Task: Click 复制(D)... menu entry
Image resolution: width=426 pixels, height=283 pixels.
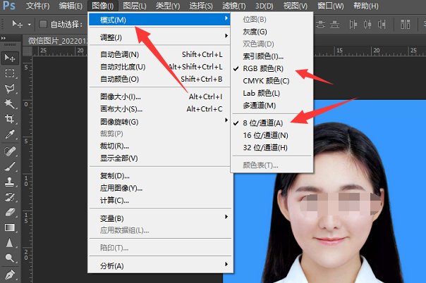Action: click(159, 176)
